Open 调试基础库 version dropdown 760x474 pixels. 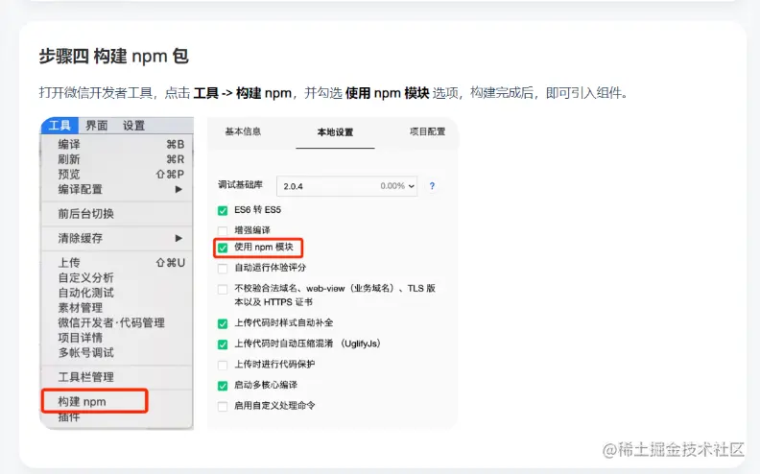tap(347, 186)
